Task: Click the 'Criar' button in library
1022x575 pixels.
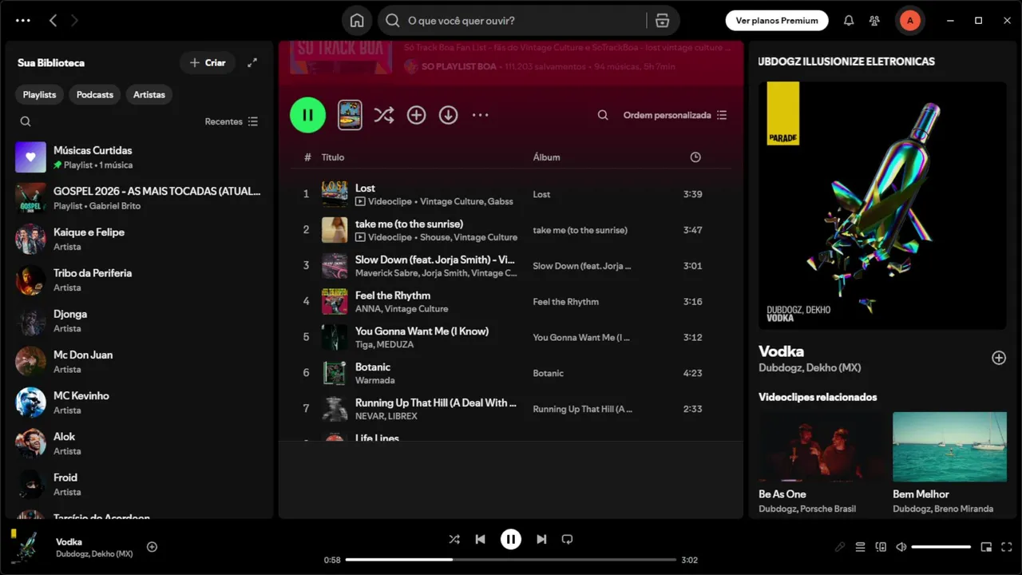Action: click(208, 62)
